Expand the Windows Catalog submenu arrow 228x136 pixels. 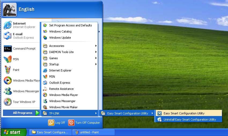99,31
